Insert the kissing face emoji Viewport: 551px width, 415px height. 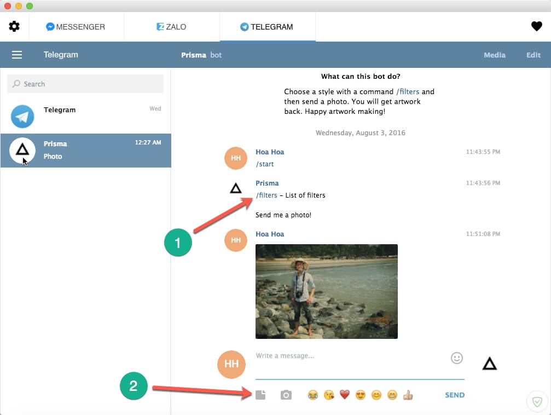(328, 395)
